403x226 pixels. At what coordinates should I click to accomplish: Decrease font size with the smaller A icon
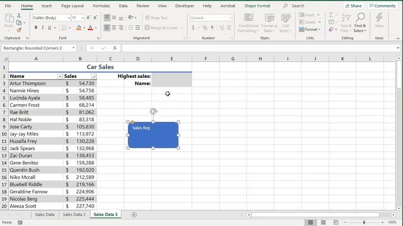point(95,18)
